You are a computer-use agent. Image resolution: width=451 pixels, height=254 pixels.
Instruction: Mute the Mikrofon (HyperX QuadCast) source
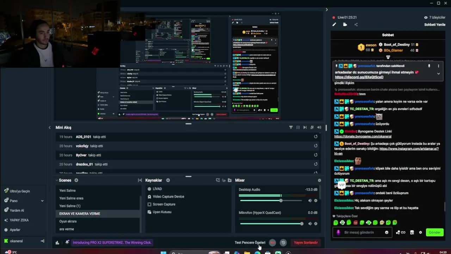(x=310, y=224)
